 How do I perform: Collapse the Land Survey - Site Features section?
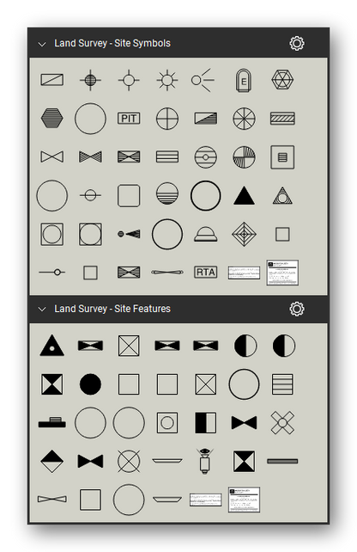click(42, 309)
